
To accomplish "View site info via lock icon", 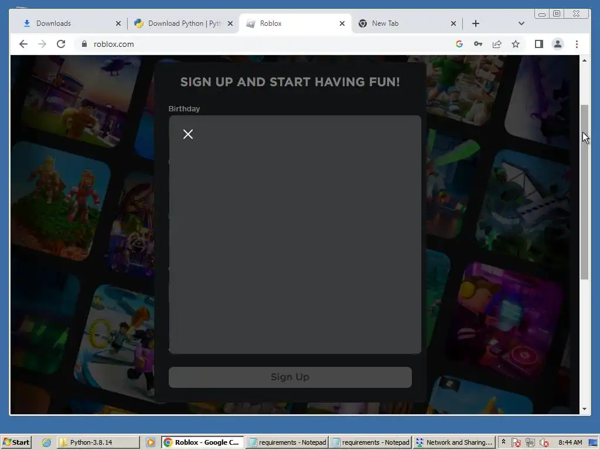I will (84, 44).
